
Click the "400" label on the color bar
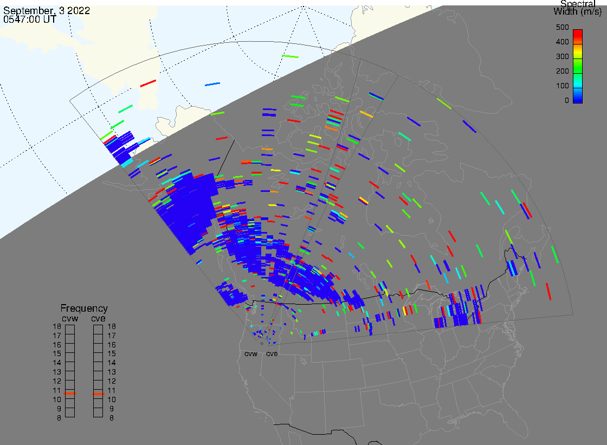click(x=562, y=42)
